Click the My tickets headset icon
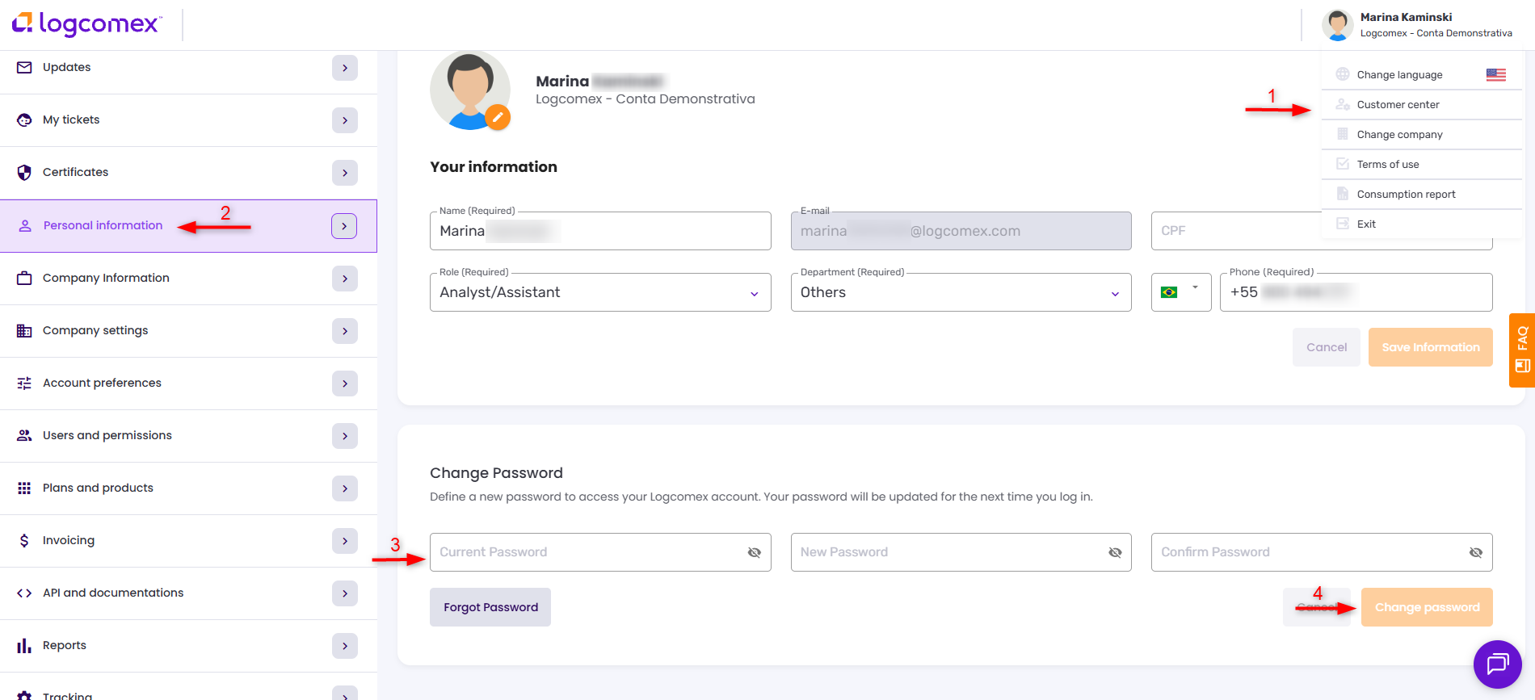1535x700 pixels. coord(24,120)
